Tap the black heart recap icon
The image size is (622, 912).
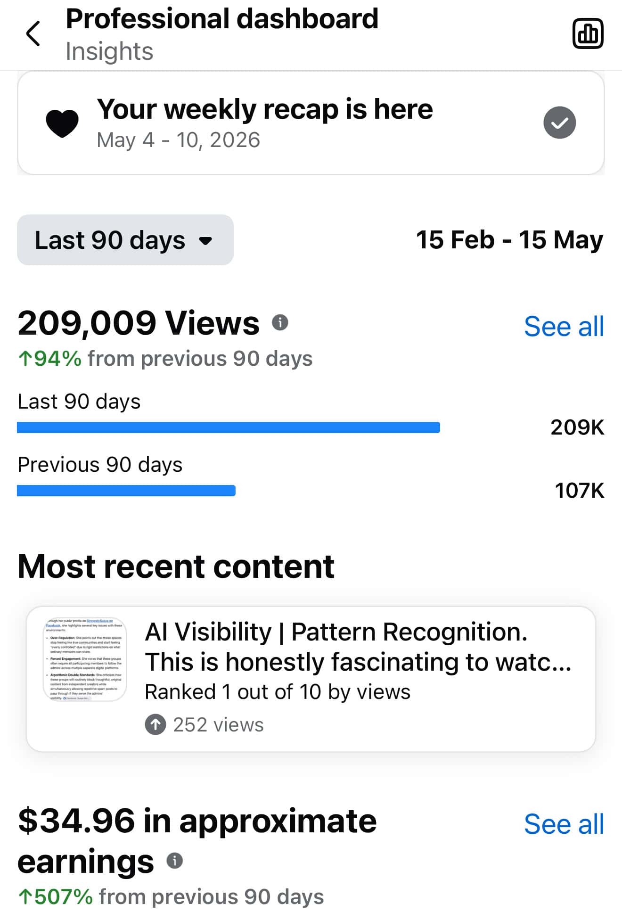[62, 123]
